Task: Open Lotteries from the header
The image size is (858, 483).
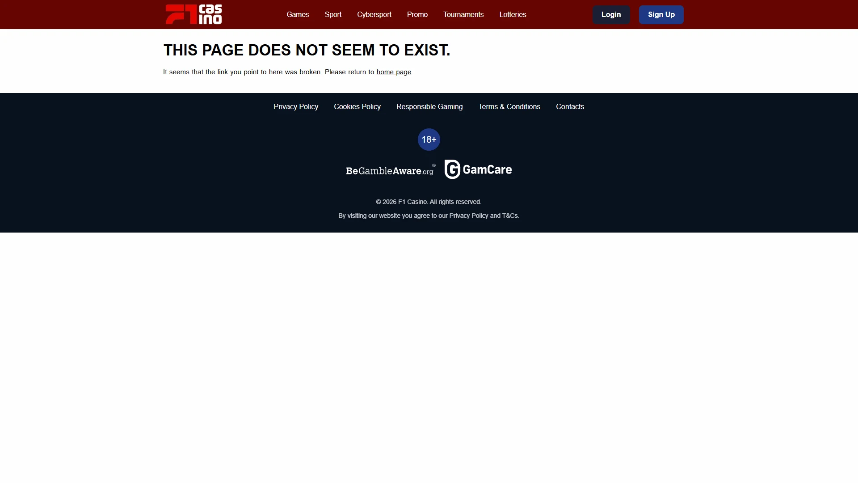Action: click(x=513, y=14)
